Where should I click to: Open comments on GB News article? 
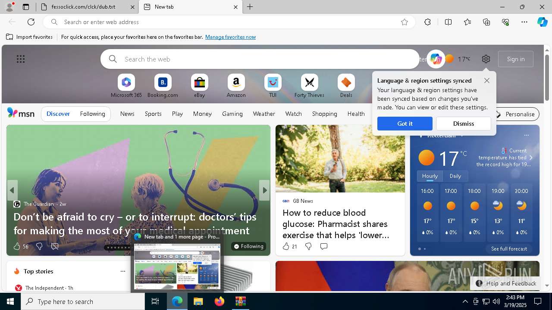pyautogui.click(x=324, y=246)
